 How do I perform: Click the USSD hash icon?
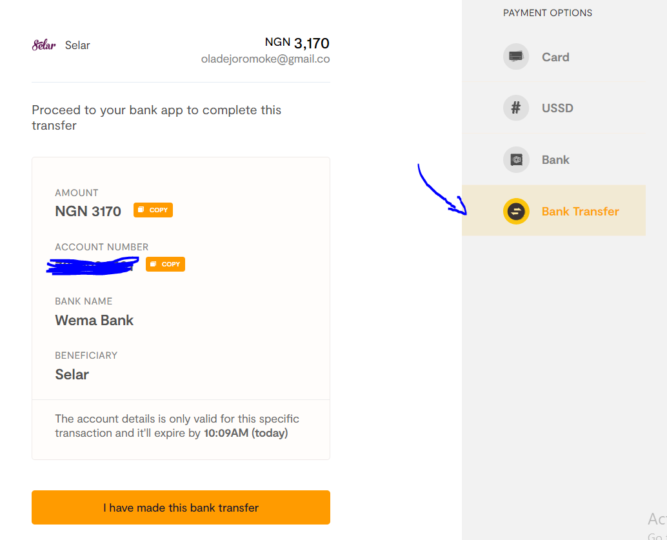pyautogui.click(x=516, y=108)
